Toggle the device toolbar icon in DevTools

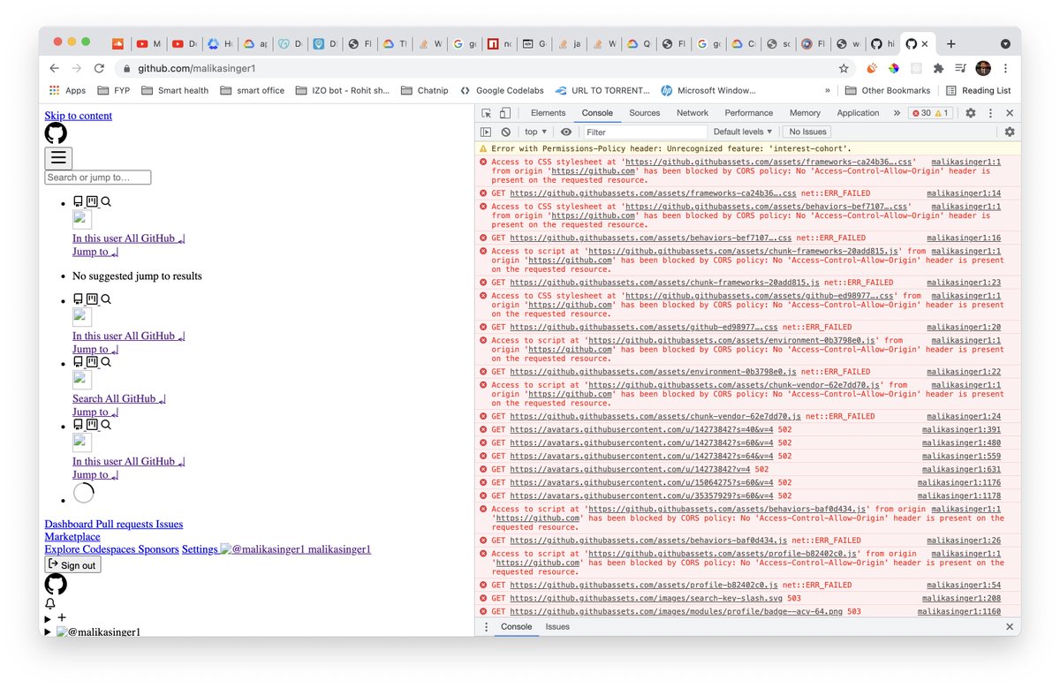tap(505, 113)
